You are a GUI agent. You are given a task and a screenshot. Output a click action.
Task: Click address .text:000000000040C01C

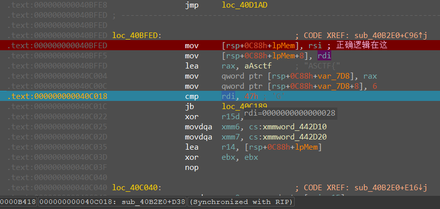click(x=57, y=107)
